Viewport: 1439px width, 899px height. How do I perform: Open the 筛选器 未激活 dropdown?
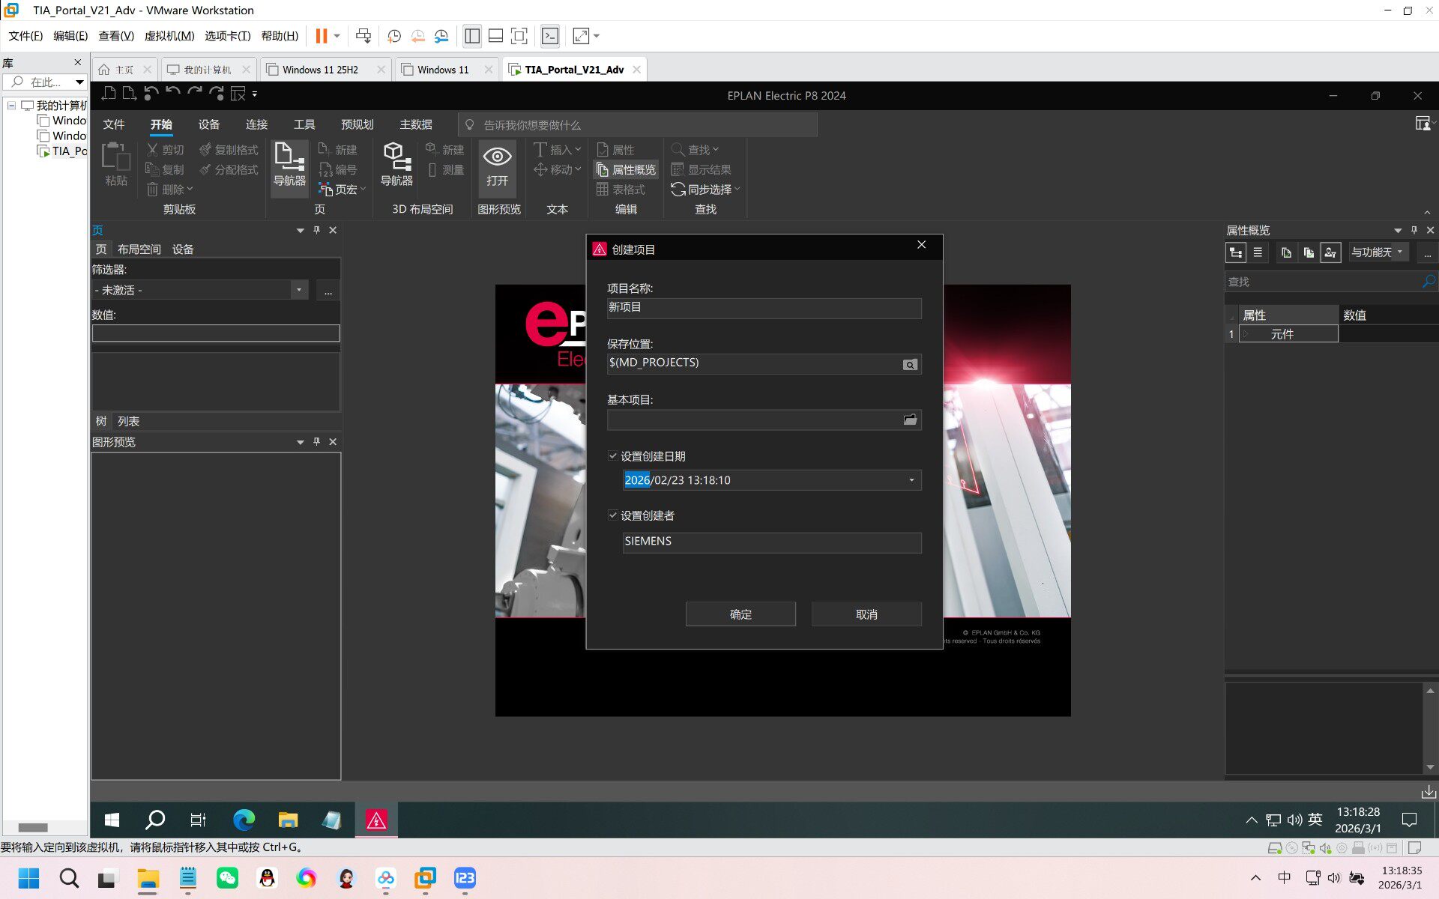click(x=299, y=290)
